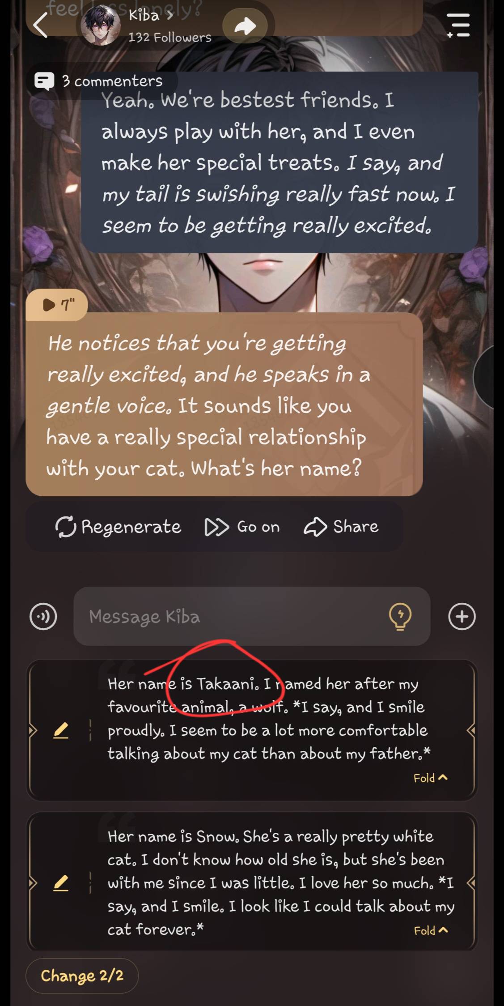
Task: Tap the voice input icon
Action: 43,616
